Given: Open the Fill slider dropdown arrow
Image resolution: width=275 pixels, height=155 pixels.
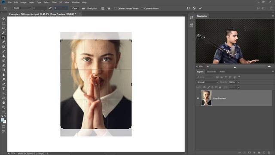Looking at the screenshot, I should coord(238,87).
